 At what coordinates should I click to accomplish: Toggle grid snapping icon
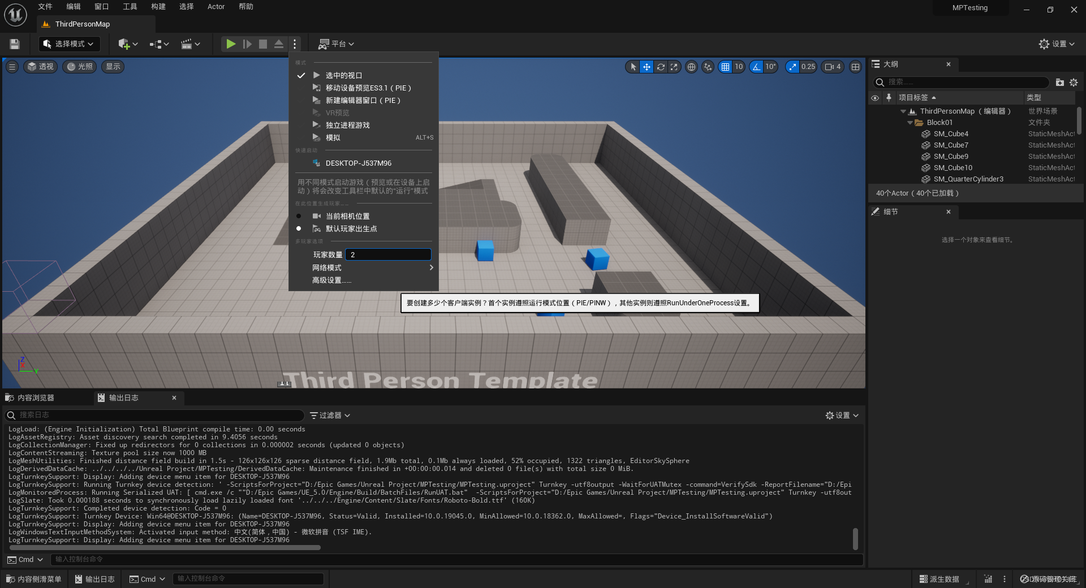[725, 67]
